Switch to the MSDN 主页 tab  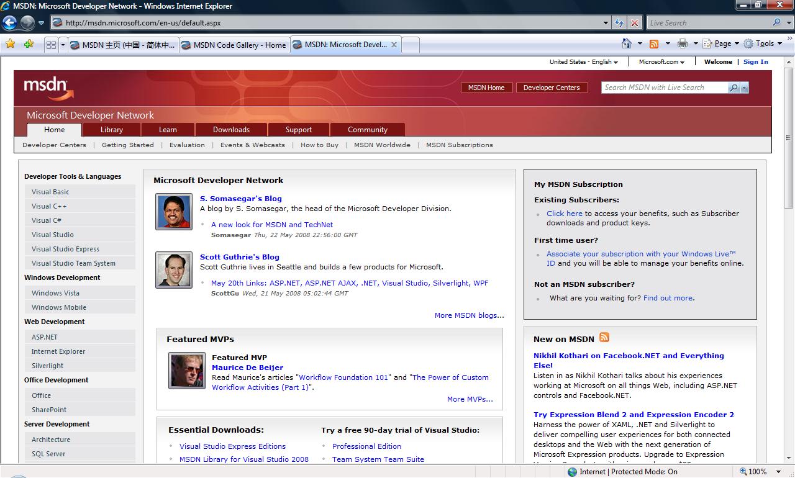pos(123,45)
